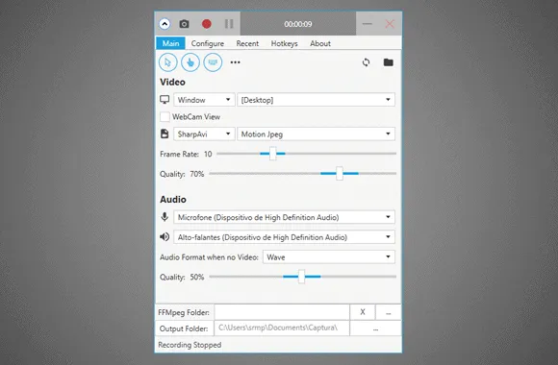Click the Output Folder path field
Image resolution: width=558 pixels, height=365 pixels.
pyautogui.click(x=282, y=328)
